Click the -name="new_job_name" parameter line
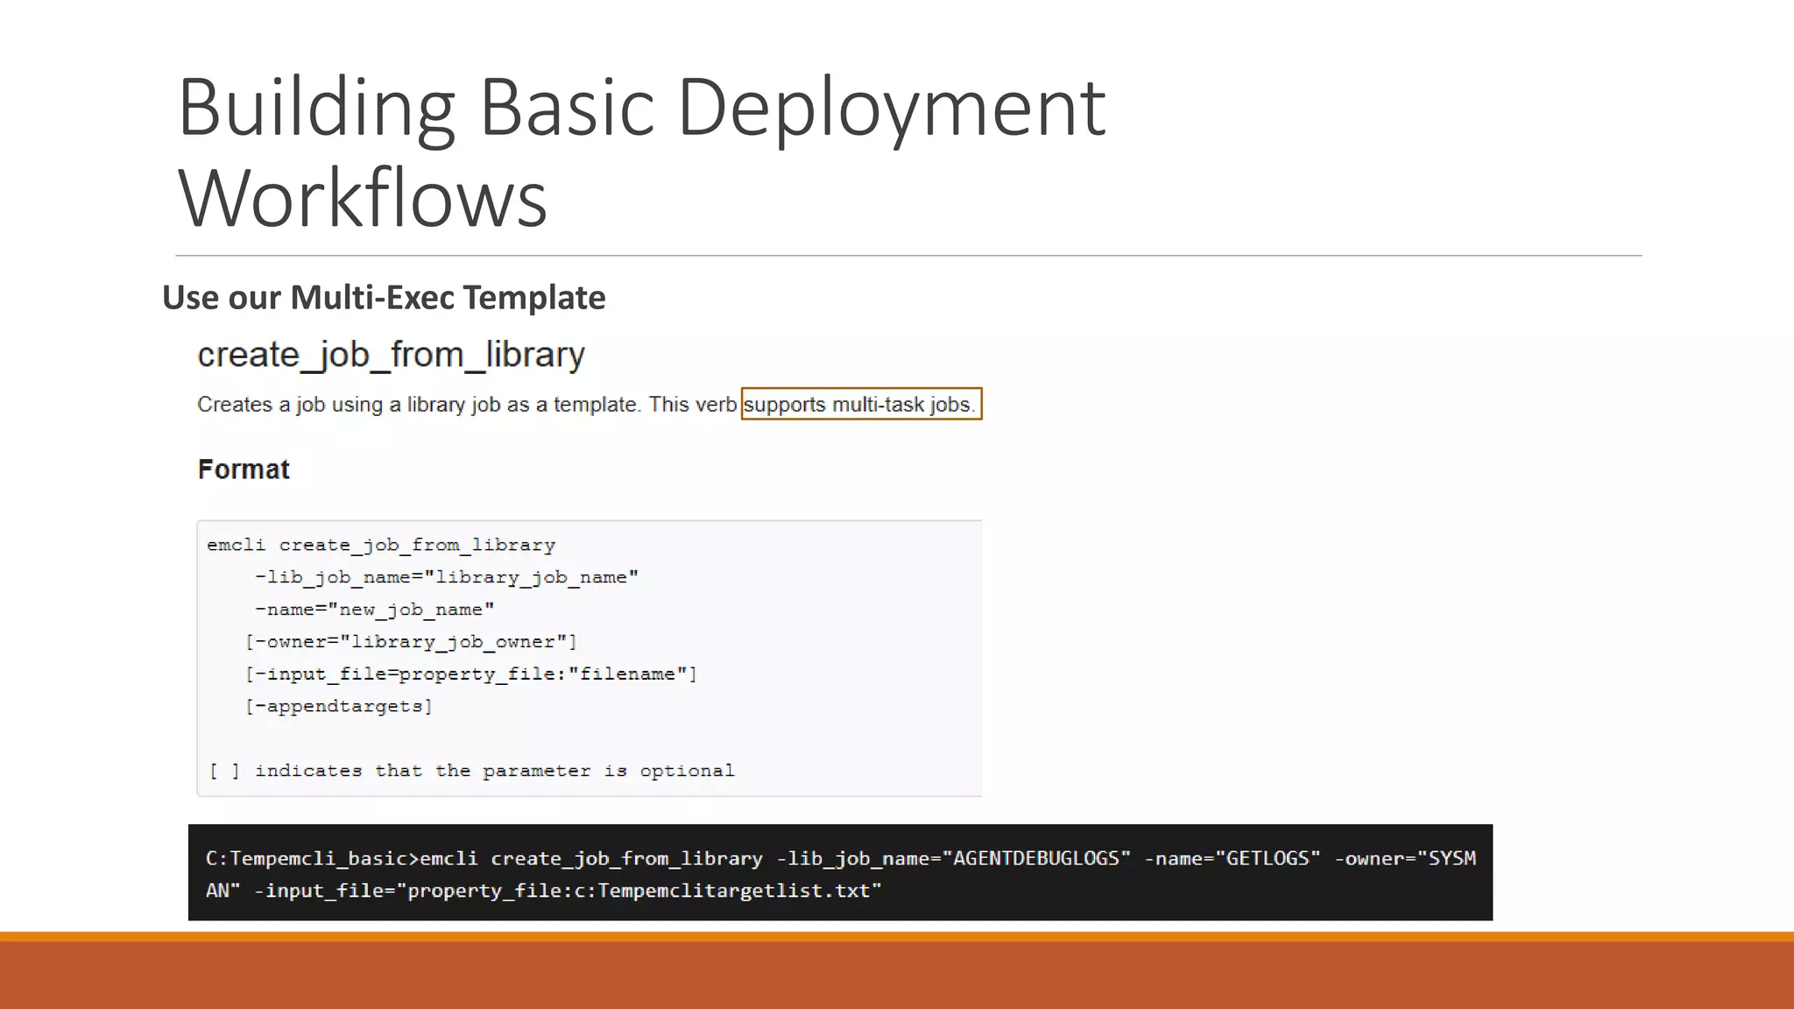1794x1009 pixels. (x=374, y=610)
